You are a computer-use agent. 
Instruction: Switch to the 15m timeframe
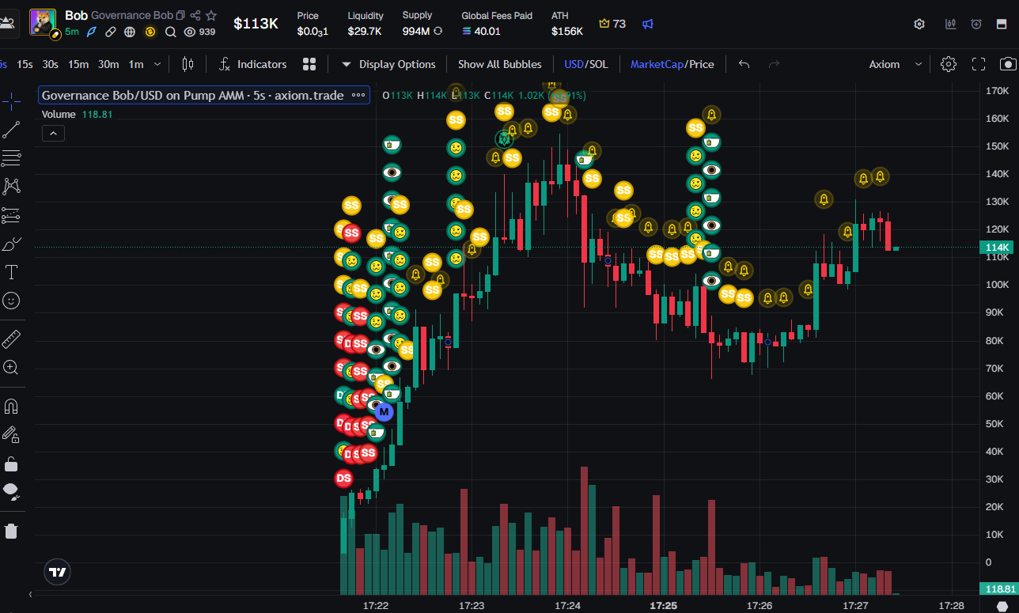click(x=78, y=64)
